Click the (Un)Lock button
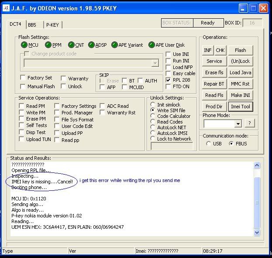This screenshot has height=258, width=272. [241, 61]
